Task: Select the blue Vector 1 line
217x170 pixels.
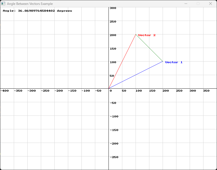Action: pyautogui.click(x=135, y=75)
